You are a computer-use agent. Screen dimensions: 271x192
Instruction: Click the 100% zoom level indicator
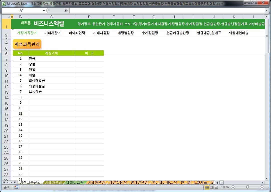[x=225, y=187]
